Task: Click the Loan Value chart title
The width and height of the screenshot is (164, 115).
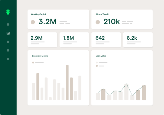Action: [x=101, y=56]
